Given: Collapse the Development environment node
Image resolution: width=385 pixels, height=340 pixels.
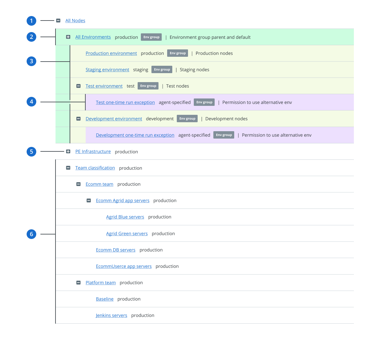Looking at the screenshot, I should (x=78, y=118).
